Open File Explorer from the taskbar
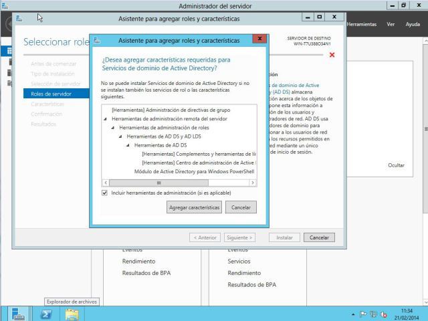This screenshot has height=321, width=428. click(72, 314)
